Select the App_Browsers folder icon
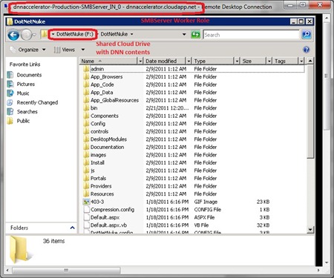Screen dimensions: 334x278 86,77
